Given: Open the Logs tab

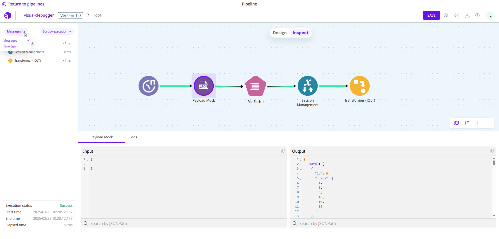Looking at the screenshot, I should point(133,137).
